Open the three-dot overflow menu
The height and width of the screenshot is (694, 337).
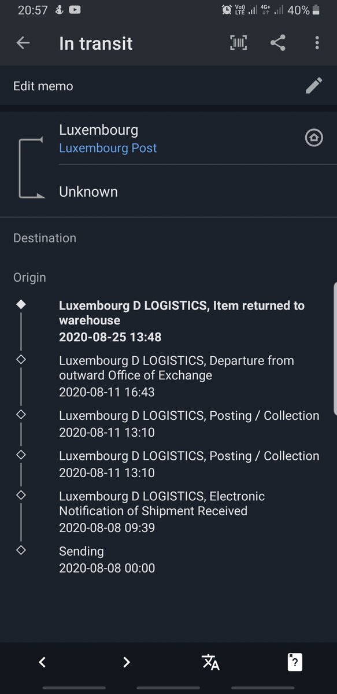tap(317, 43)
